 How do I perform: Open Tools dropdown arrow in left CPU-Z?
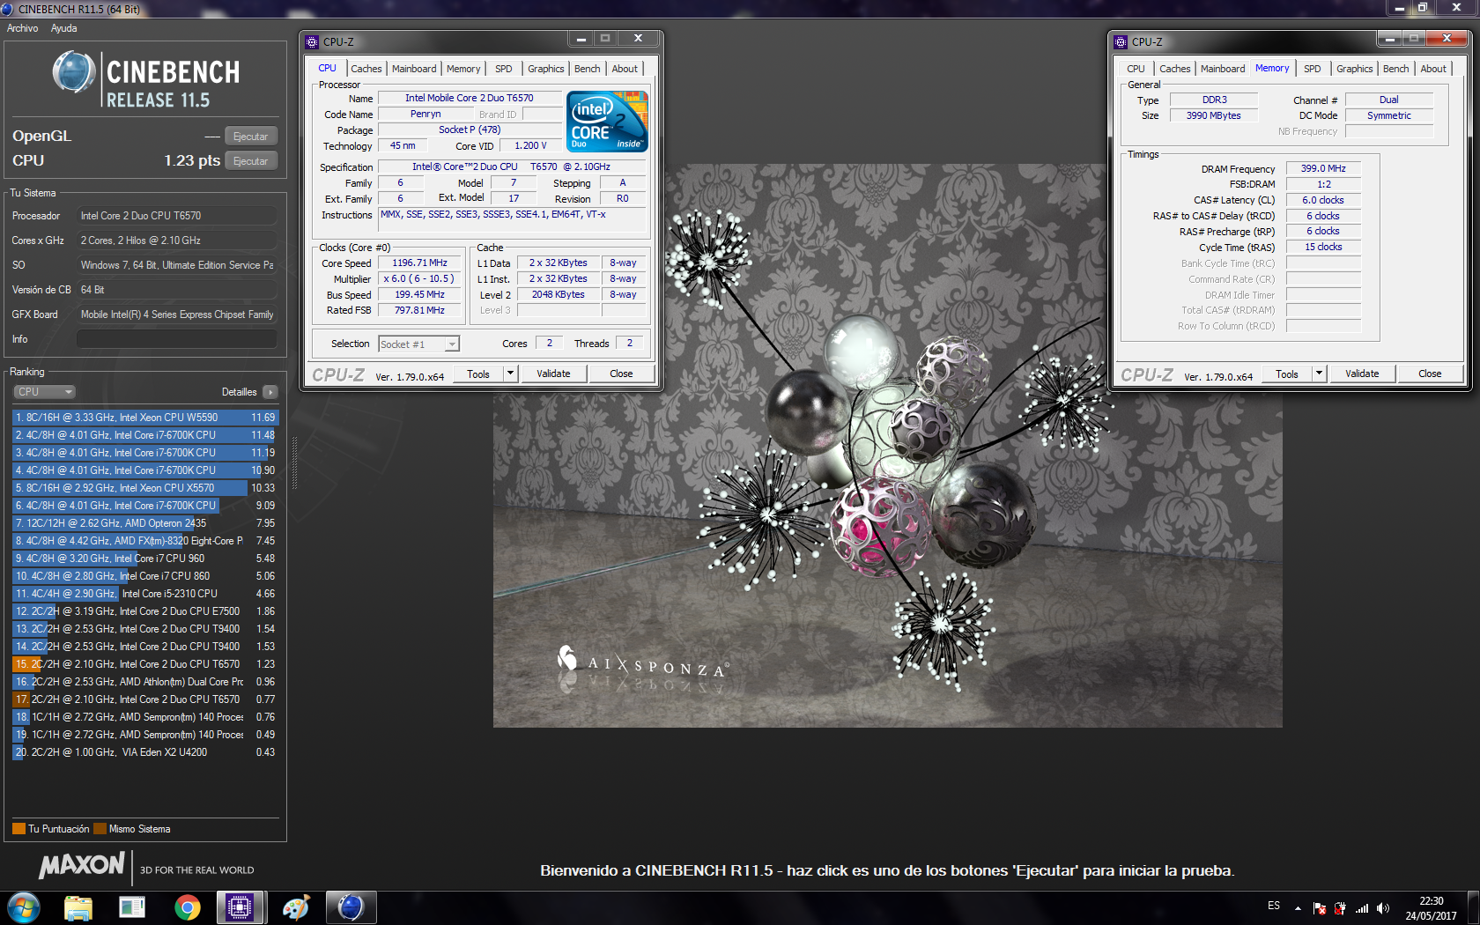point(510,374)
